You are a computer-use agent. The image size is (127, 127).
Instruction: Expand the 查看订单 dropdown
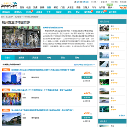point(105,2)
